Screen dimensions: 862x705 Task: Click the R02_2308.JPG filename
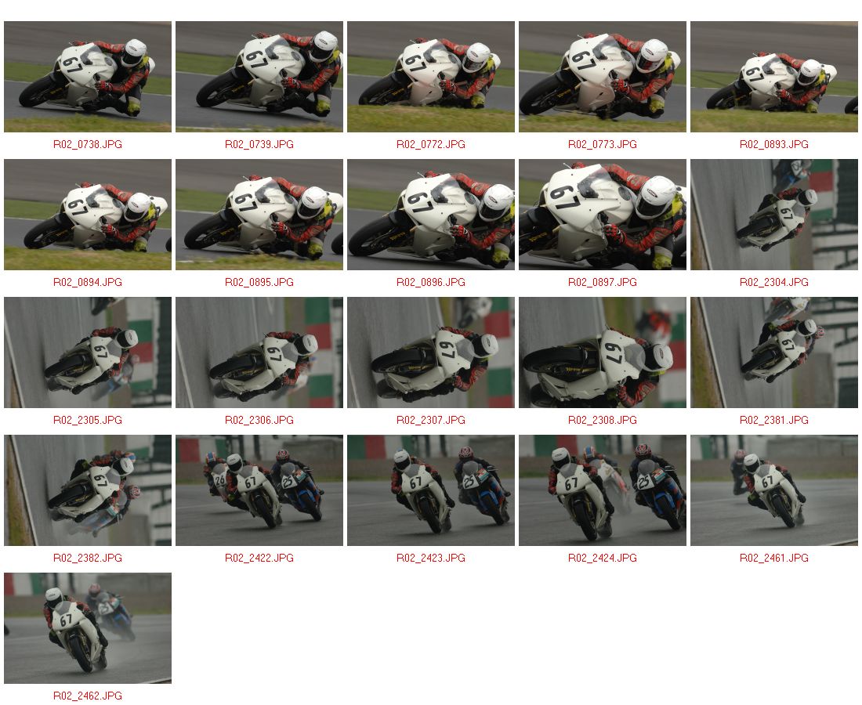602,421
